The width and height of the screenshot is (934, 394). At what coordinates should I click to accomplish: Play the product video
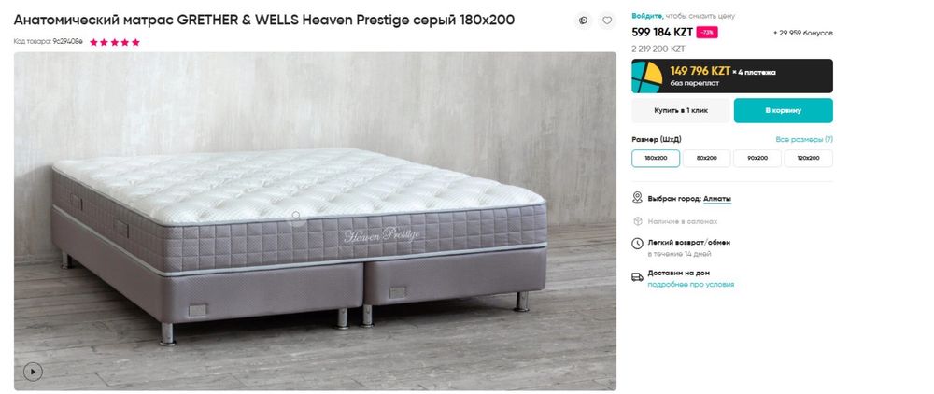coord(33,371)
